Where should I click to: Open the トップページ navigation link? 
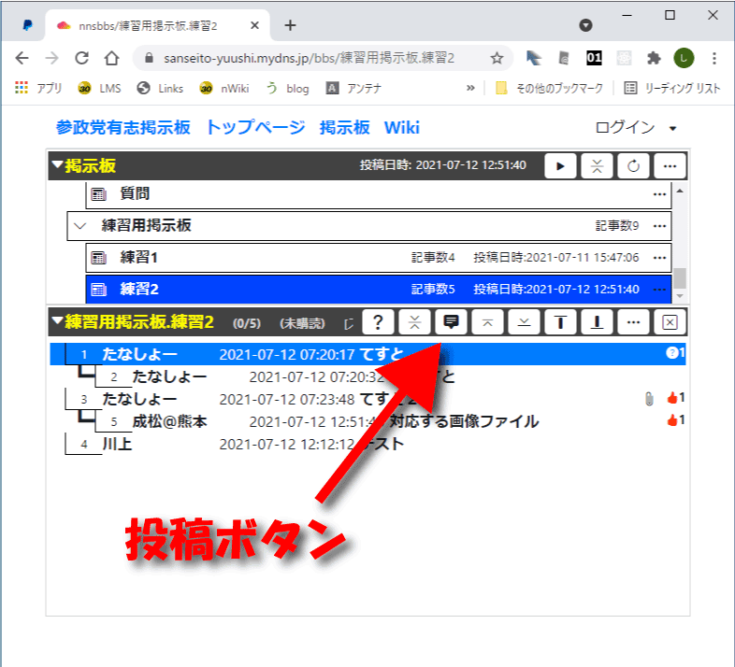coord(255,128)
